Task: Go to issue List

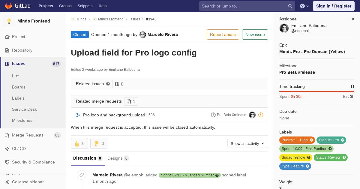Action: (x=15, y=76)
